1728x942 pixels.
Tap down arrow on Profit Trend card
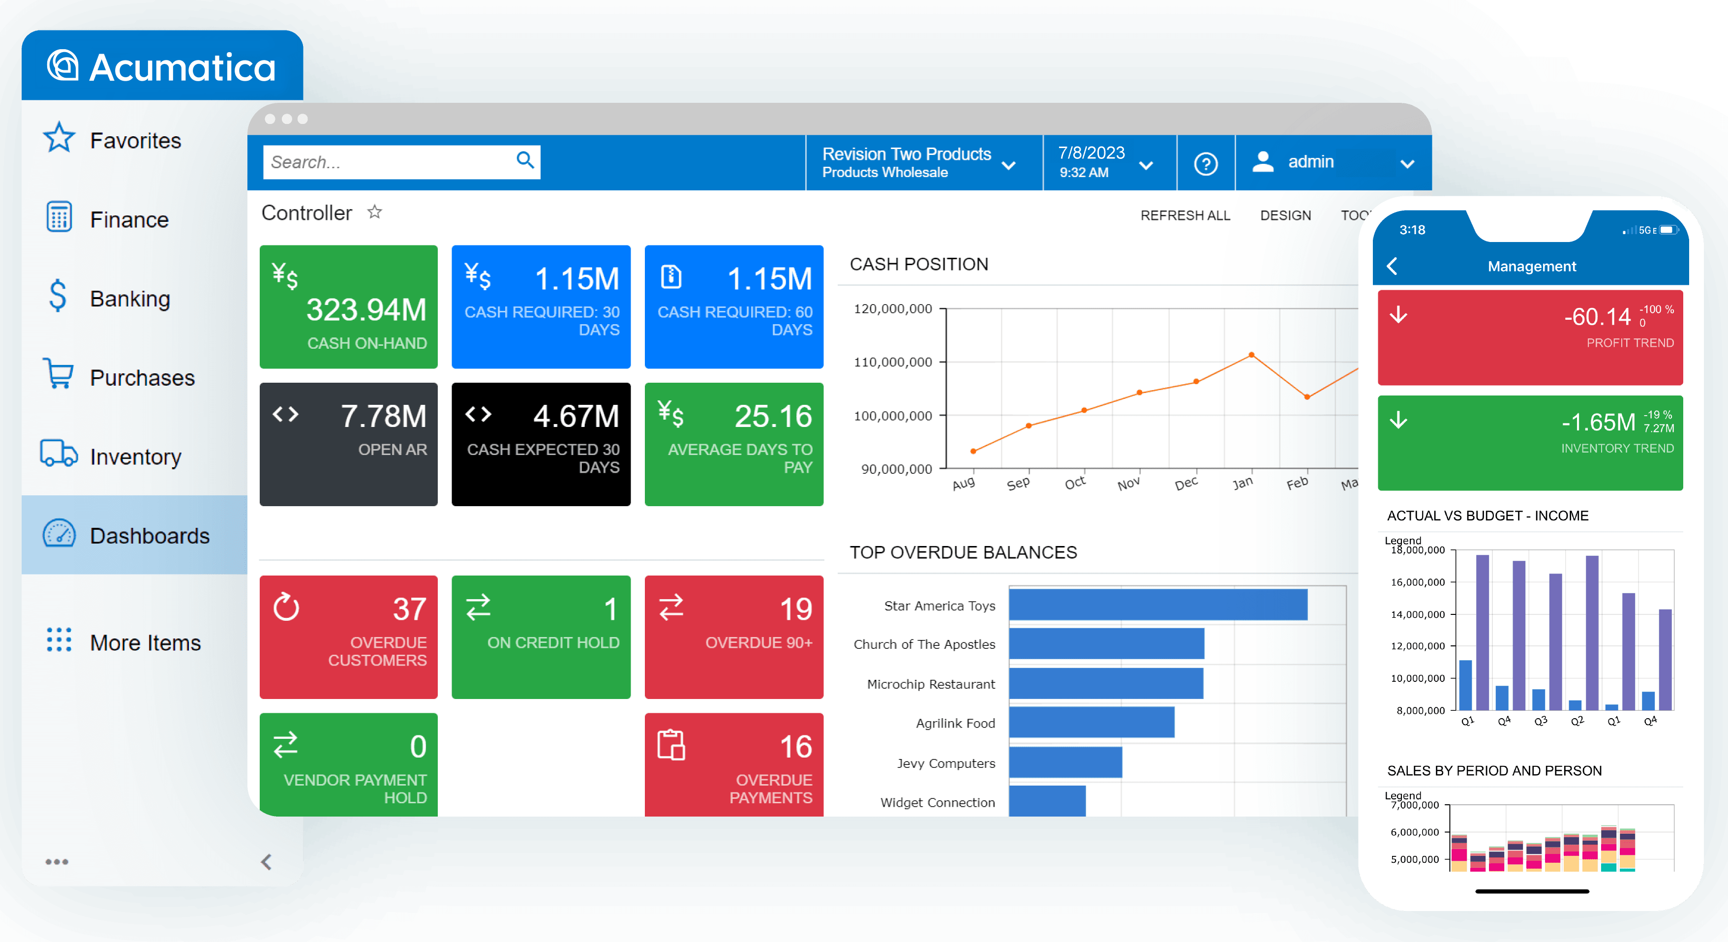[x=1398, y=315]
